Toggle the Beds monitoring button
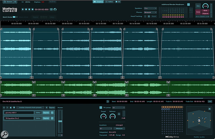Screen dimensions: 215x139 tap(205, 10)
